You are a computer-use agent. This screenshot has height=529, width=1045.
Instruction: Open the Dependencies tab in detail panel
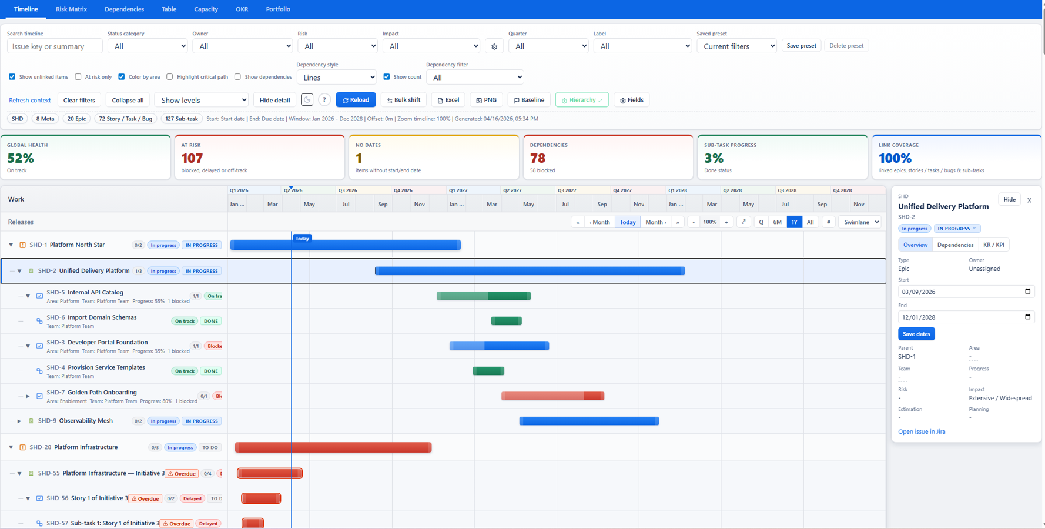(x=955, y=245)
